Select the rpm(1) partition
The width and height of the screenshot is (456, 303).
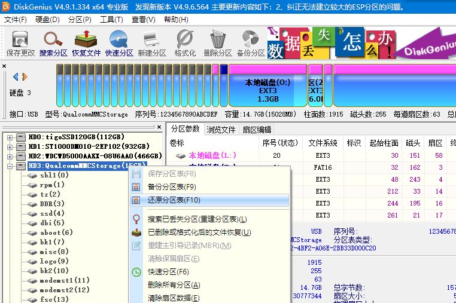point(52,185)
